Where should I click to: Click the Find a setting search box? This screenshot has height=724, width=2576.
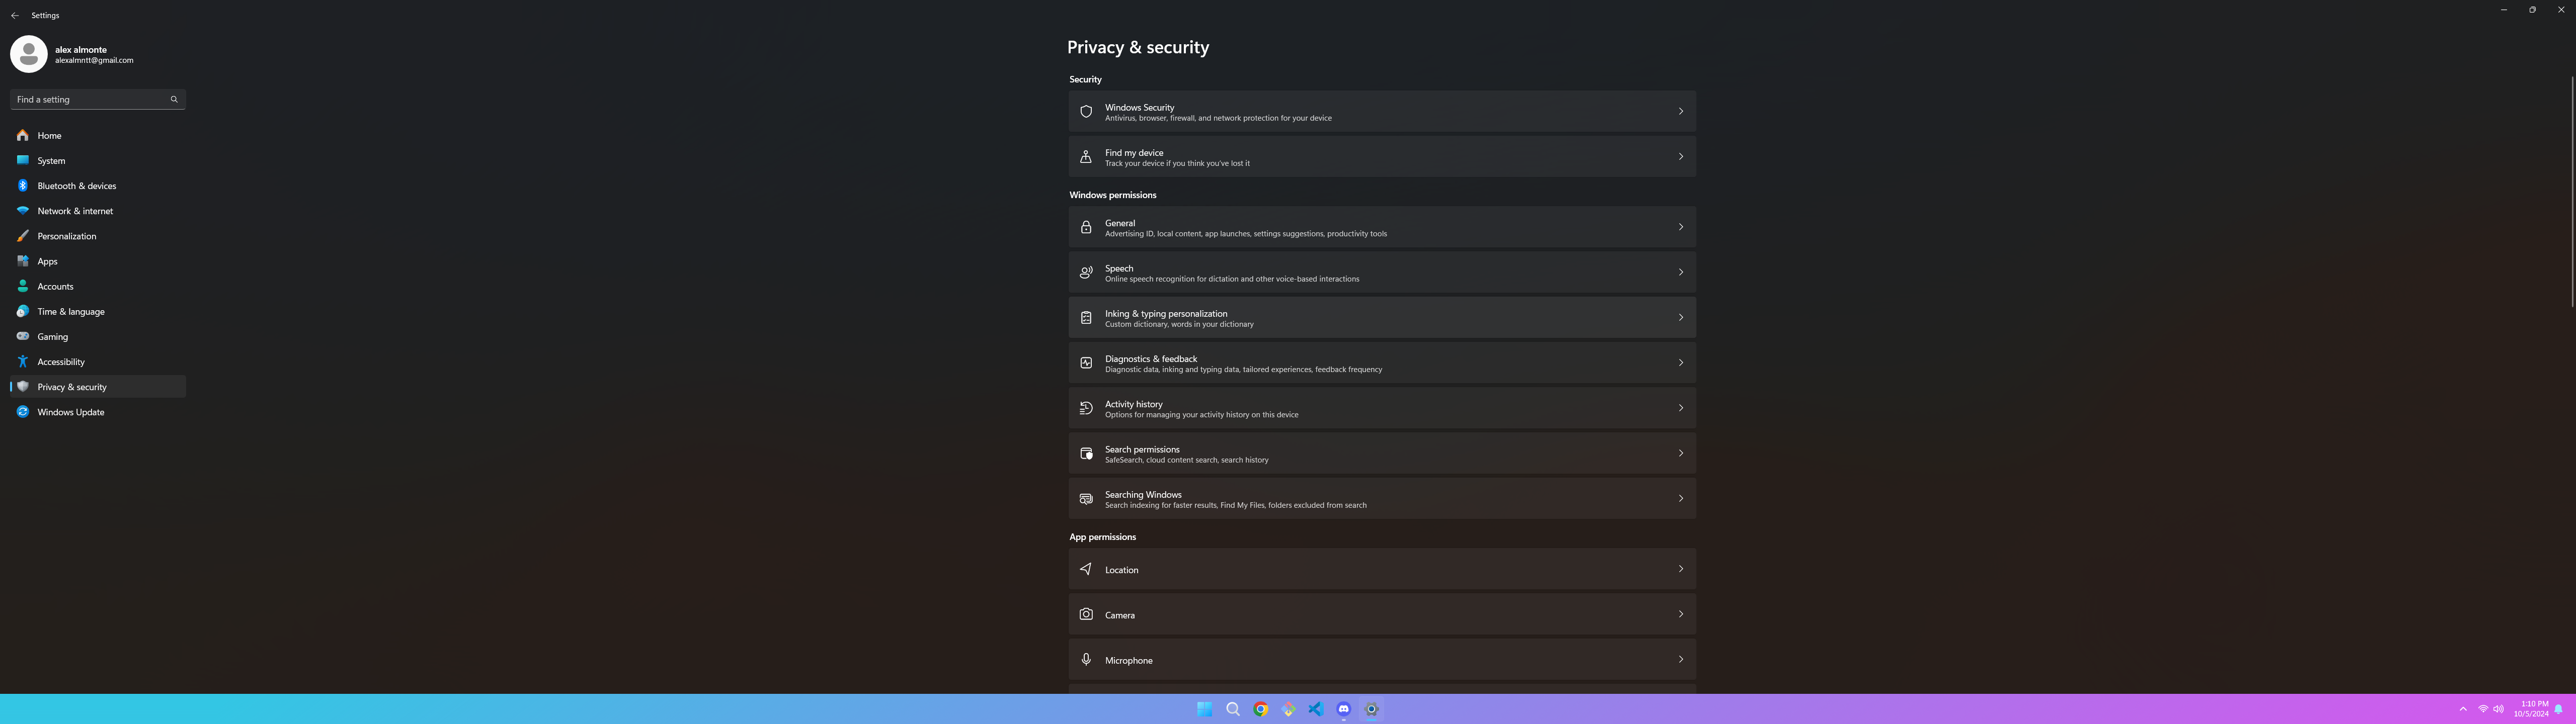[90, 99]
